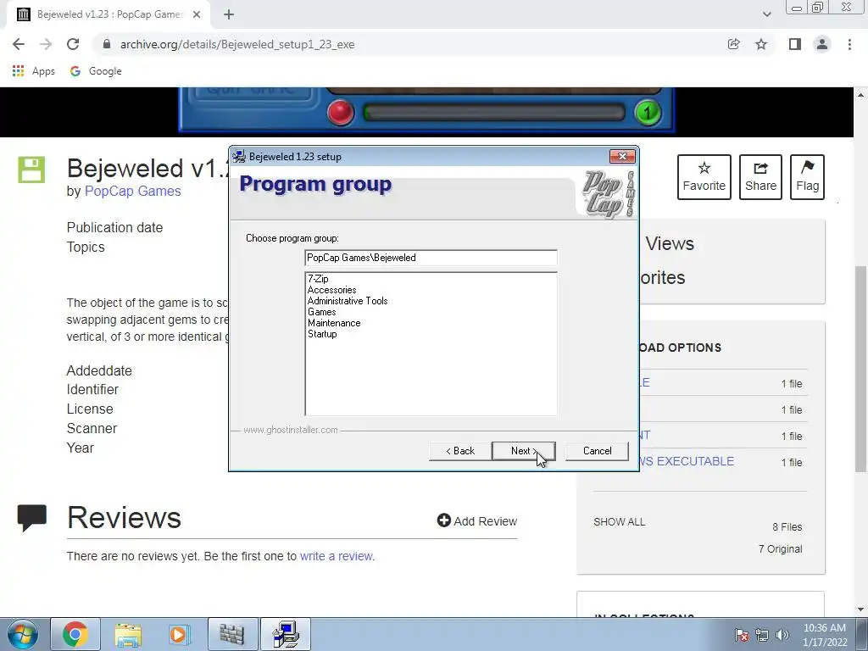868x651 pixels.
Task: Click the red button in game preview
Action: 341,113
